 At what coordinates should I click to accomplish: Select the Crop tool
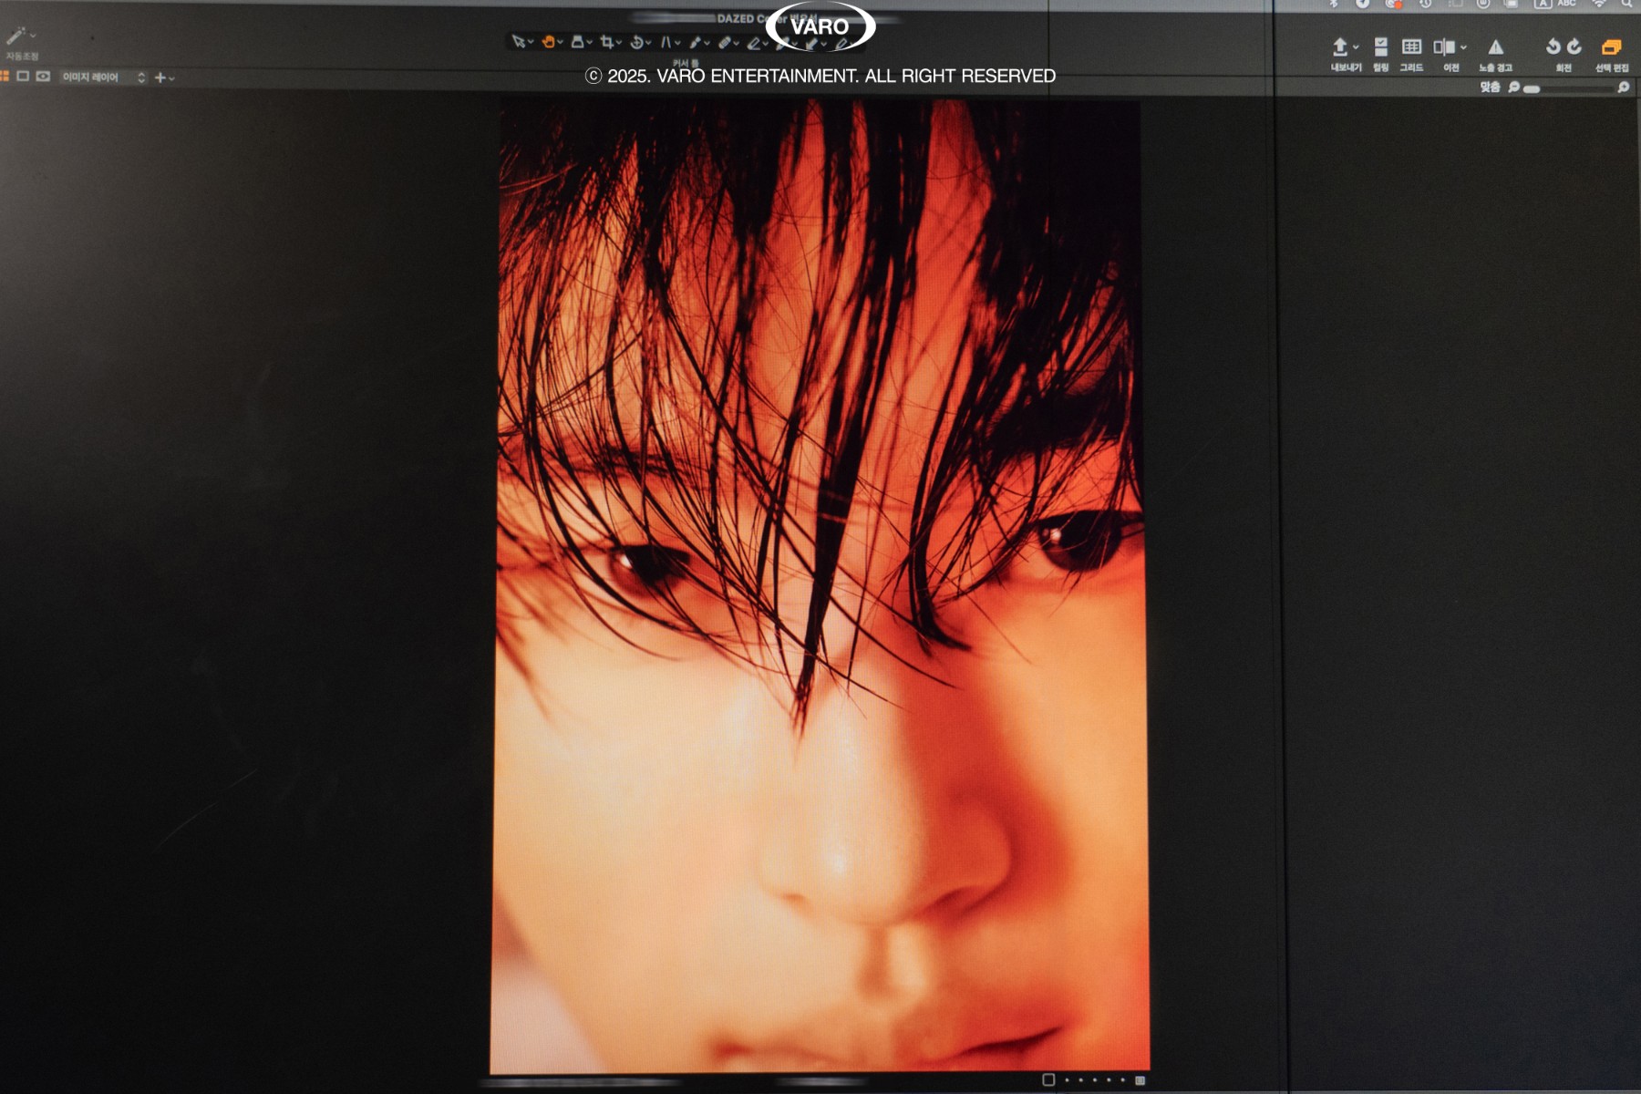click(x=606, y=42)
